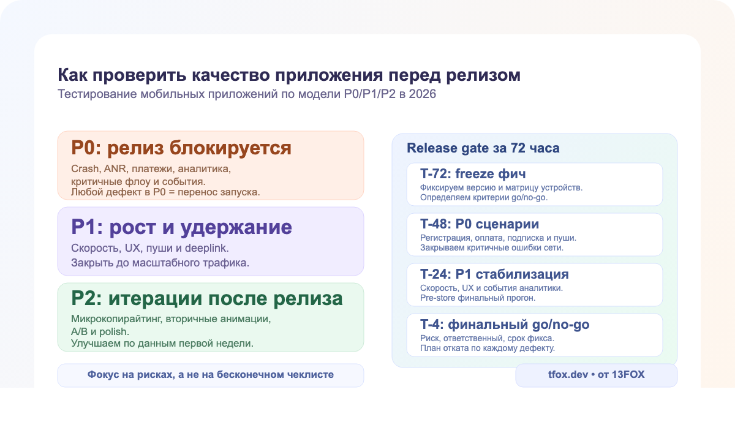Open the "T-48: P0 сценарии" card
This screenshot has width=735, height=441.
pyautogui.click(x=534, y=234)
